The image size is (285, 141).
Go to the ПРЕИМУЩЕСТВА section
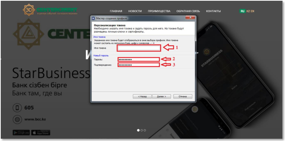click(159, 11)
